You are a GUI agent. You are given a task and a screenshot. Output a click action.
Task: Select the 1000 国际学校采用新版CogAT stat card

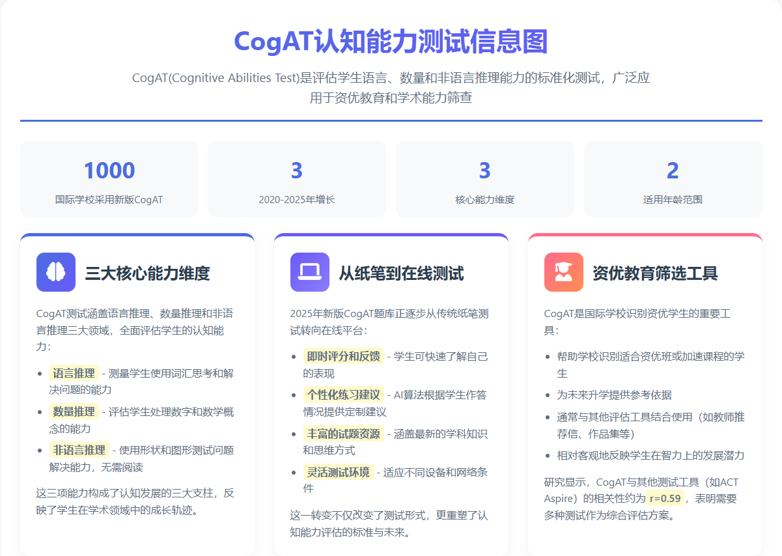point(109,179)
